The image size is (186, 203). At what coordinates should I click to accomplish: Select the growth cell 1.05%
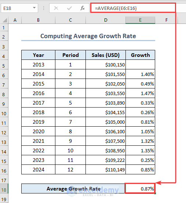141,131
